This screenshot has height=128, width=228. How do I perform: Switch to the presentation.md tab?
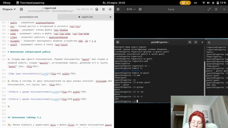28,17
